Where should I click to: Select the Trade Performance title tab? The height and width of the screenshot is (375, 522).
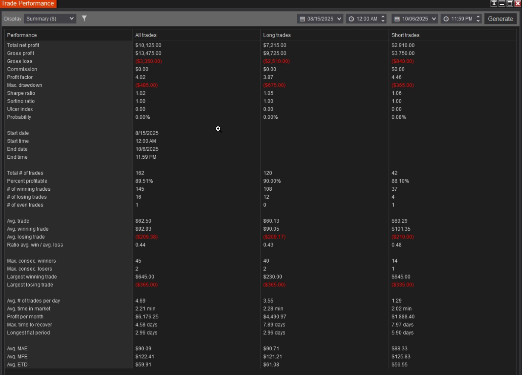pyautogui.click(x=28, y=4)
